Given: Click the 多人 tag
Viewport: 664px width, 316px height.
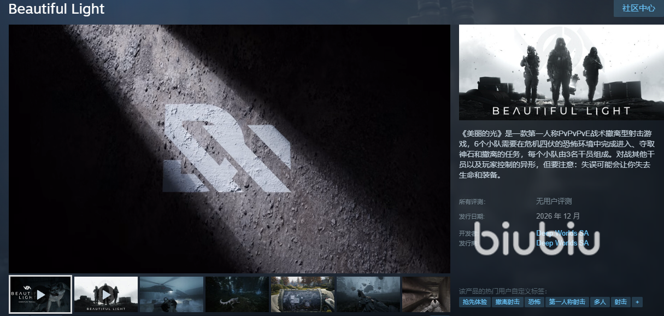Looking at the screenshot, I should click(x=600, y=302).
